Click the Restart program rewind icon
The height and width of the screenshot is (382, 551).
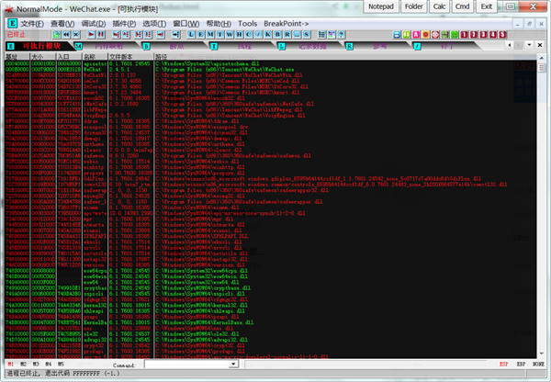point(66,35)
